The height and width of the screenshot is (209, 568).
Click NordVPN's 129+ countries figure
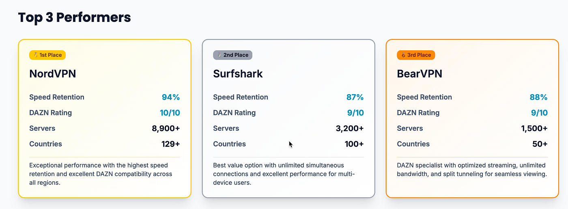(170, 144)
